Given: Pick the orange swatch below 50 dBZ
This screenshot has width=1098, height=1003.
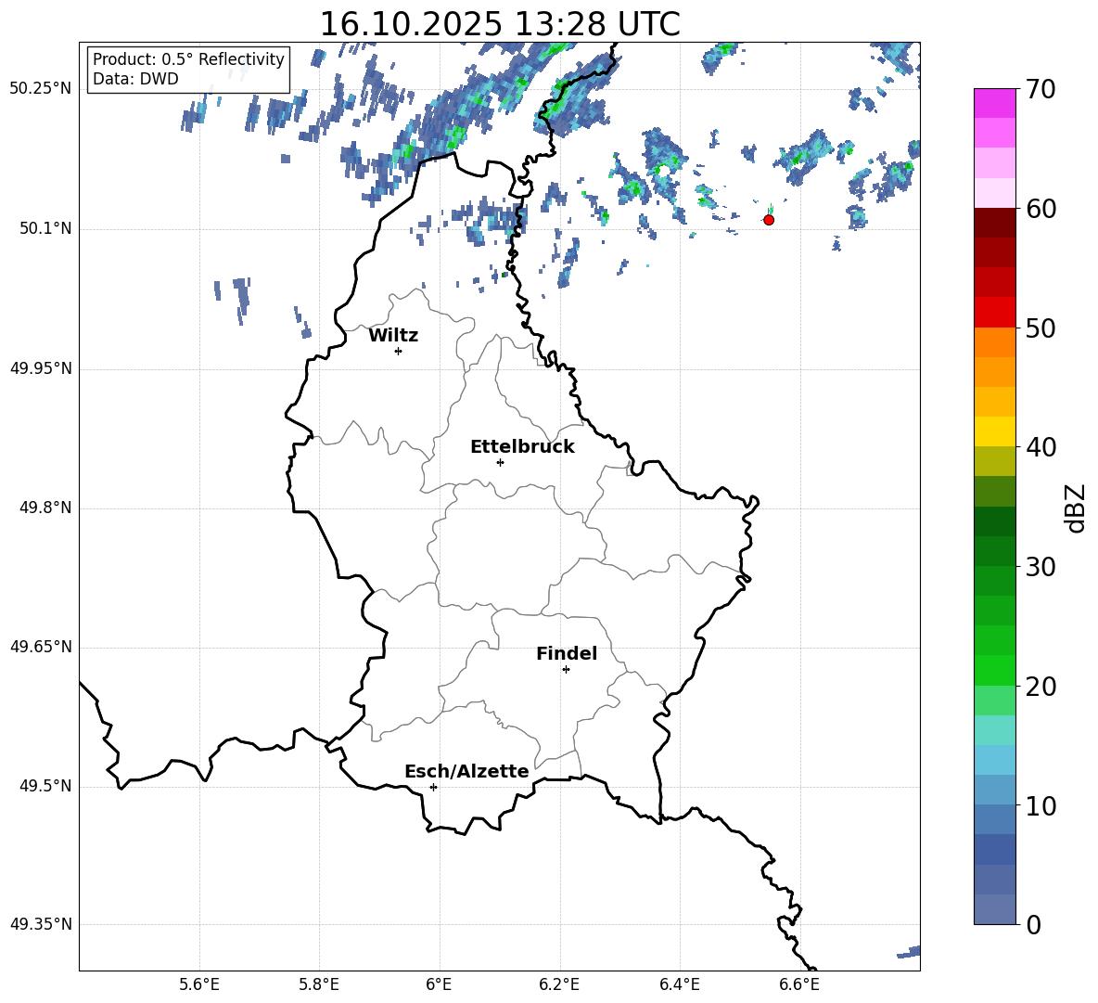Looking at the screenshot, I should coord(994,342).
